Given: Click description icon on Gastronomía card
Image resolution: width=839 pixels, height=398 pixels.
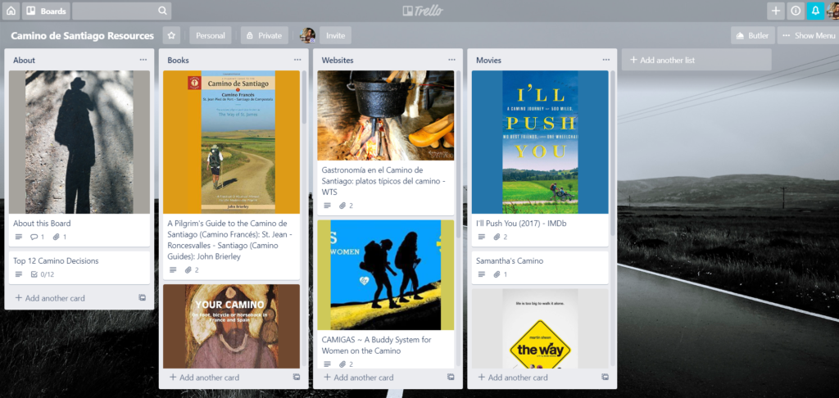Looking at the screenshot, I should [x=327, y=206].
